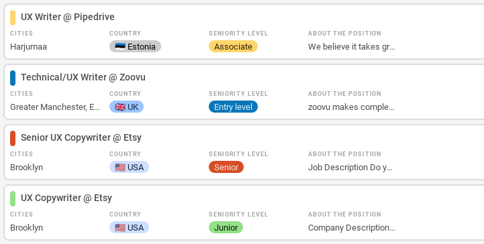Click the Greater Manchester cities value
The image size is (484, 244).
(55, 107)
